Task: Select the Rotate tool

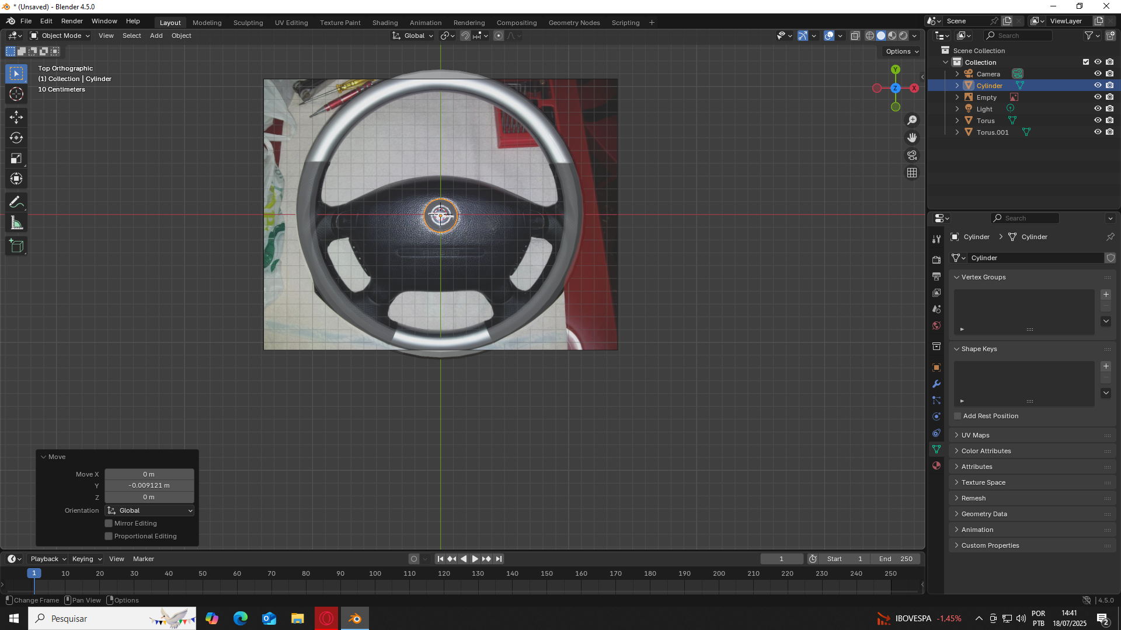Action: [x=16, y=138]
